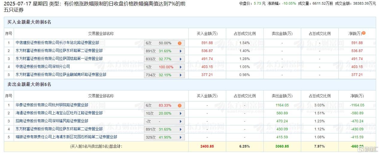
Task: Expand arrow in 海通证券上海宝山区牡丹江路 row
Action: pyautogui.click(x=181, y=113)
